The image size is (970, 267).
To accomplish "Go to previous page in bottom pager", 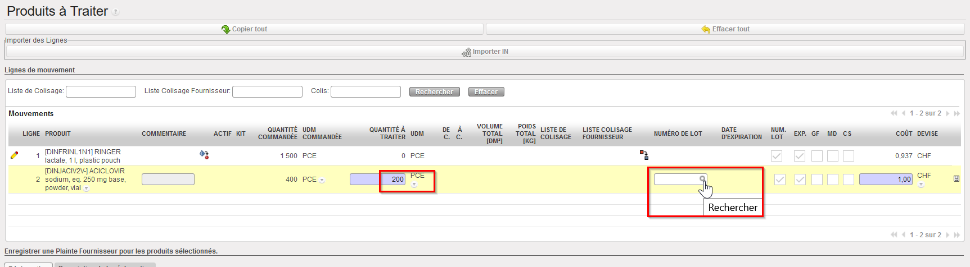I will coord(904,235).
